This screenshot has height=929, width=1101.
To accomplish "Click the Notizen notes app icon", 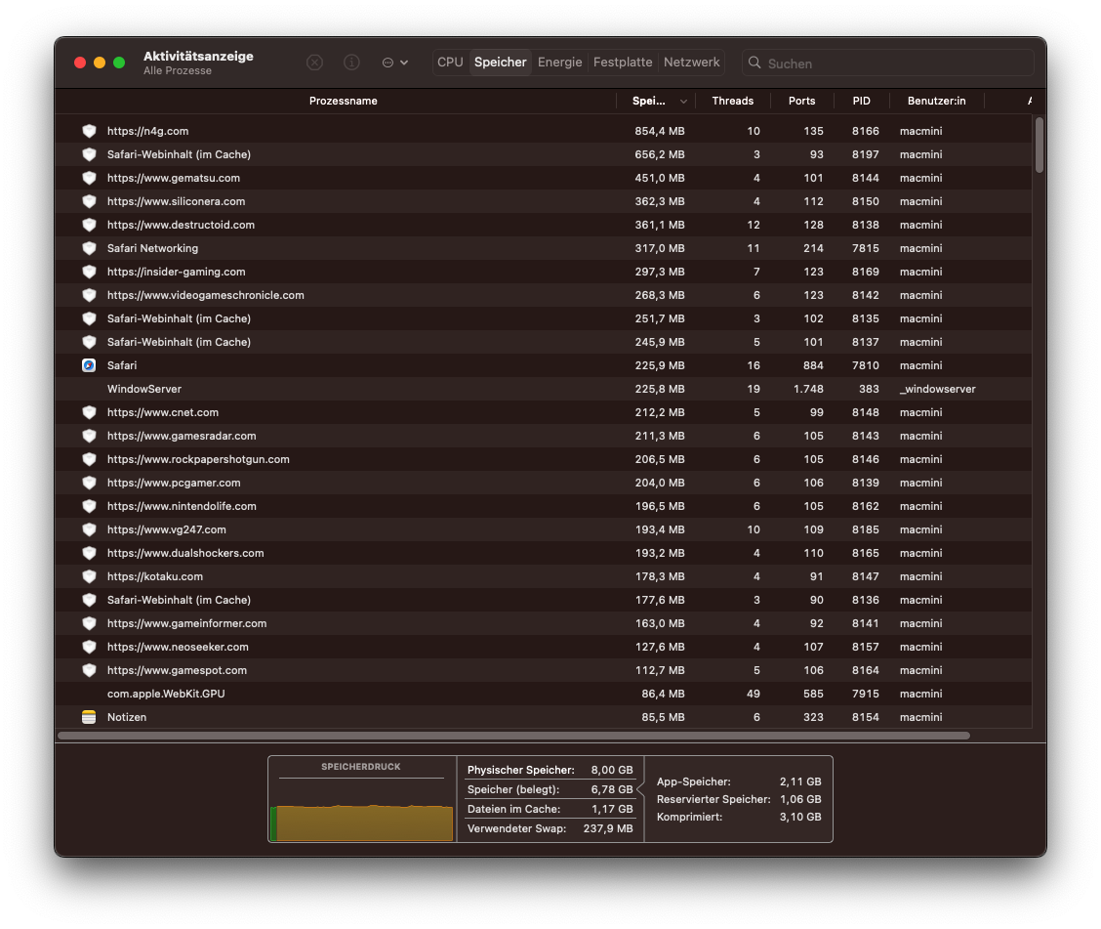I will pyautogui.click(x=89, y=717).
